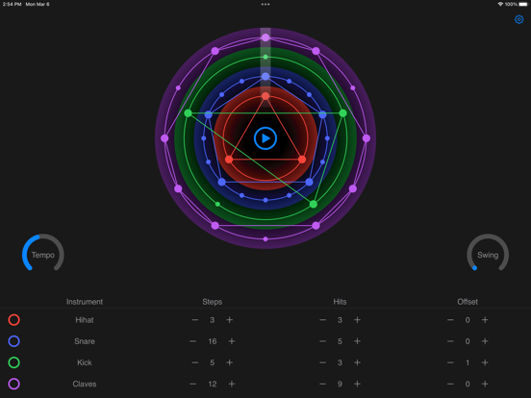Tap the small green Kick node at top
Viewport: 531px width, 398px height.
click(265, 57)
